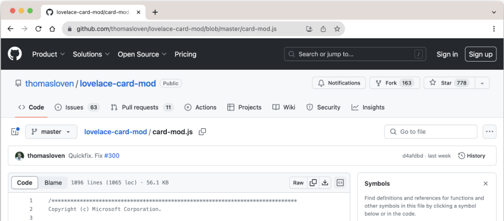Open the Actions tab

coord(201,107)
